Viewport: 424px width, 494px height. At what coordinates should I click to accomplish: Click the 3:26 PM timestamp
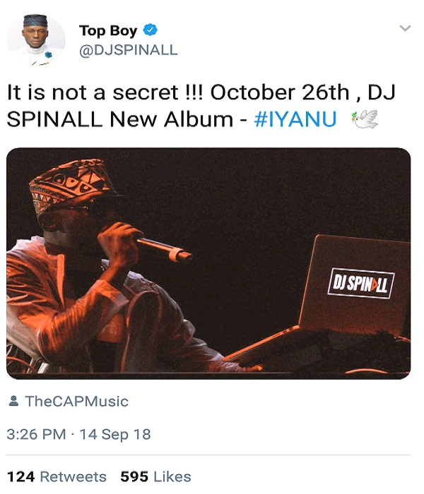[36, 434]
